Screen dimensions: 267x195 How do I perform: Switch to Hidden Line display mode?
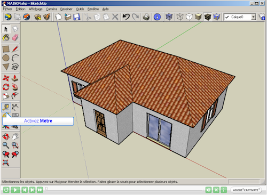click(189, 17)
